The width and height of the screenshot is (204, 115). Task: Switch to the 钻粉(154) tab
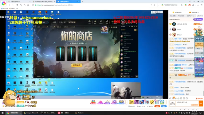(x=200, y=16)
